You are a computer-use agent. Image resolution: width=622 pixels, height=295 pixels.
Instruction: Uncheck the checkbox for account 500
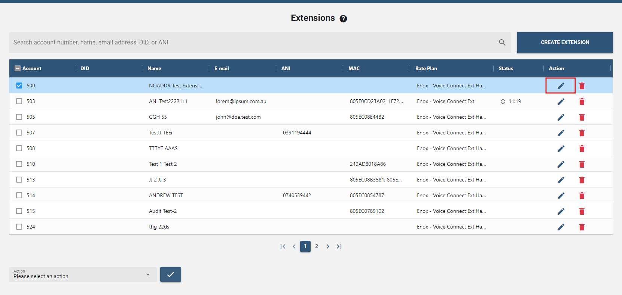[x=19, y=86]
